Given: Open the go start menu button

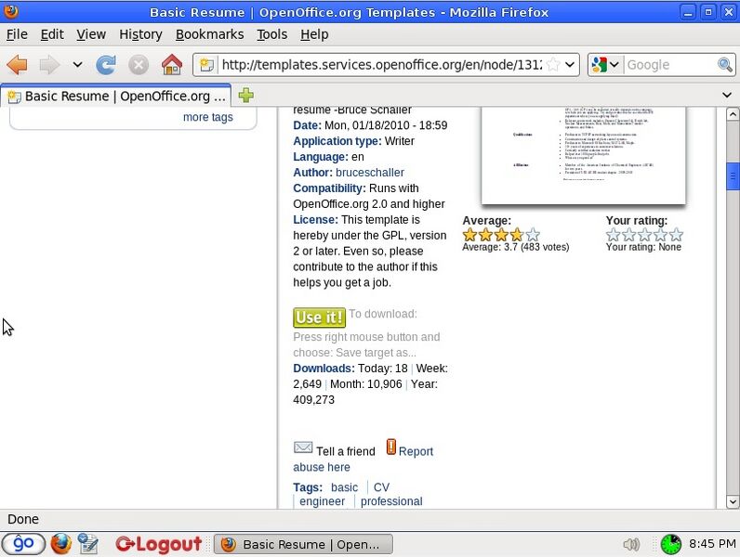Looking at the screenshot, I should [x=23, y=544].
